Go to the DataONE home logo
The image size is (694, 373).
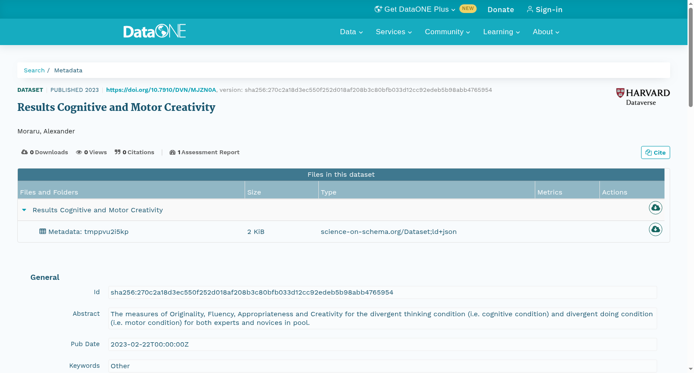[x=154, y=31]
